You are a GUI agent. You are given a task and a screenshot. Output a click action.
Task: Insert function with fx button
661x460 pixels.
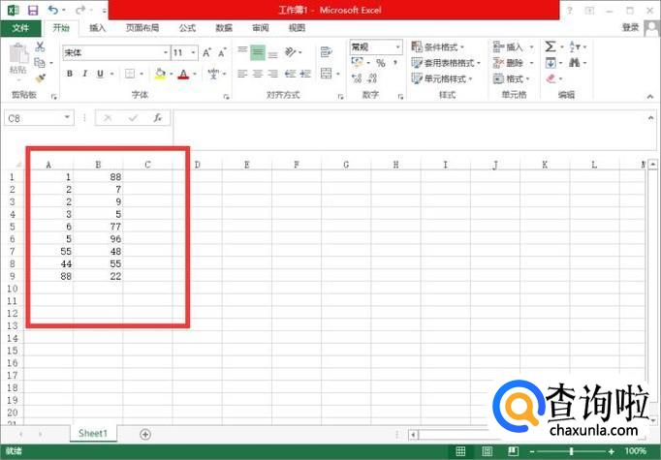click(x=158, y=118)
